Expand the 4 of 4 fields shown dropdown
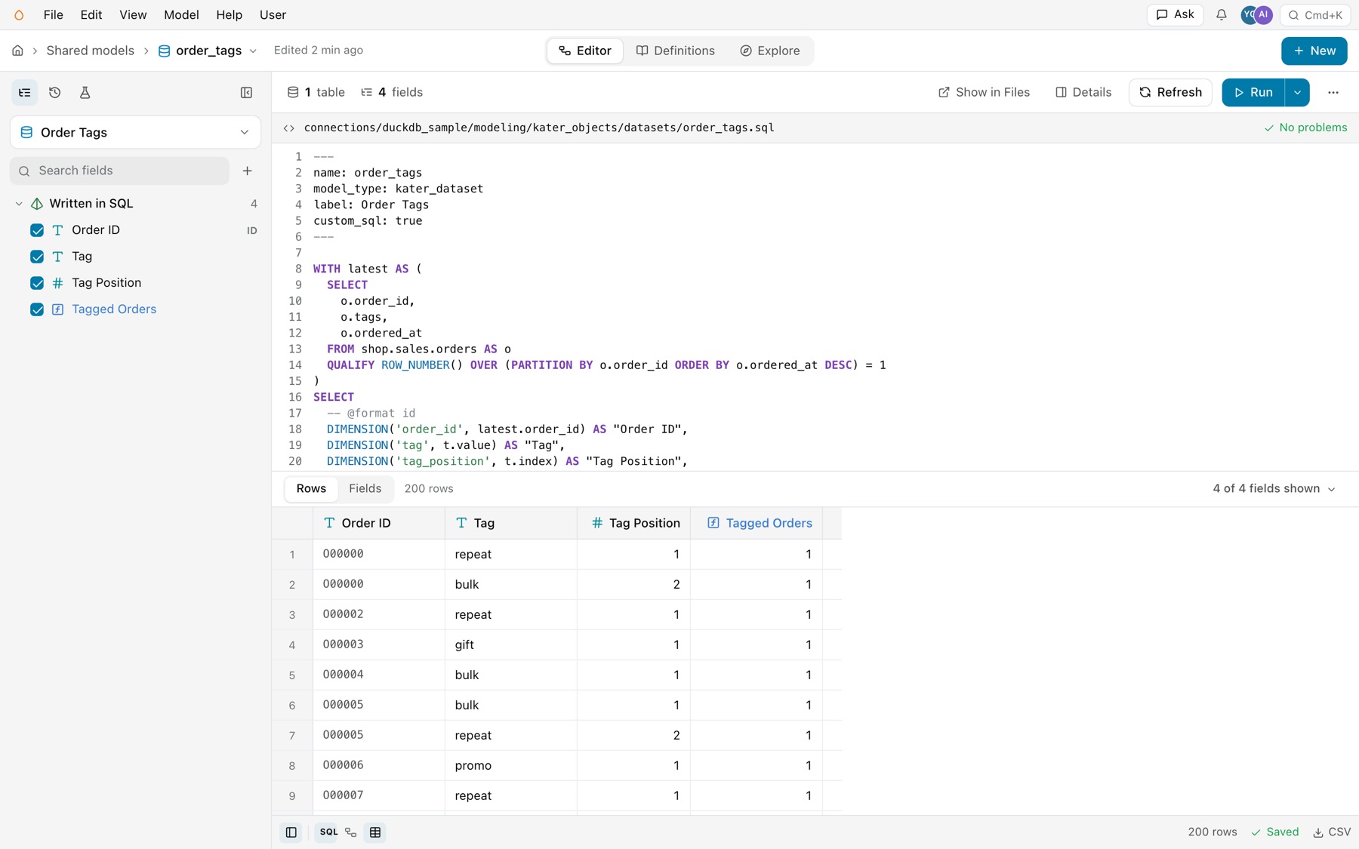 click(x=1274, y=489)
